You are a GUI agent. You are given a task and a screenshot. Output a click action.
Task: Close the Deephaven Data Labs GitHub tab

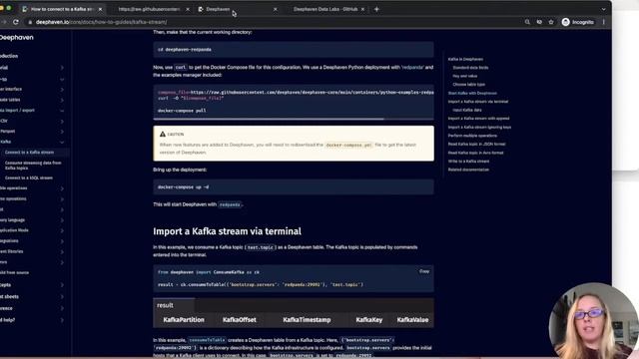point(362,9)
